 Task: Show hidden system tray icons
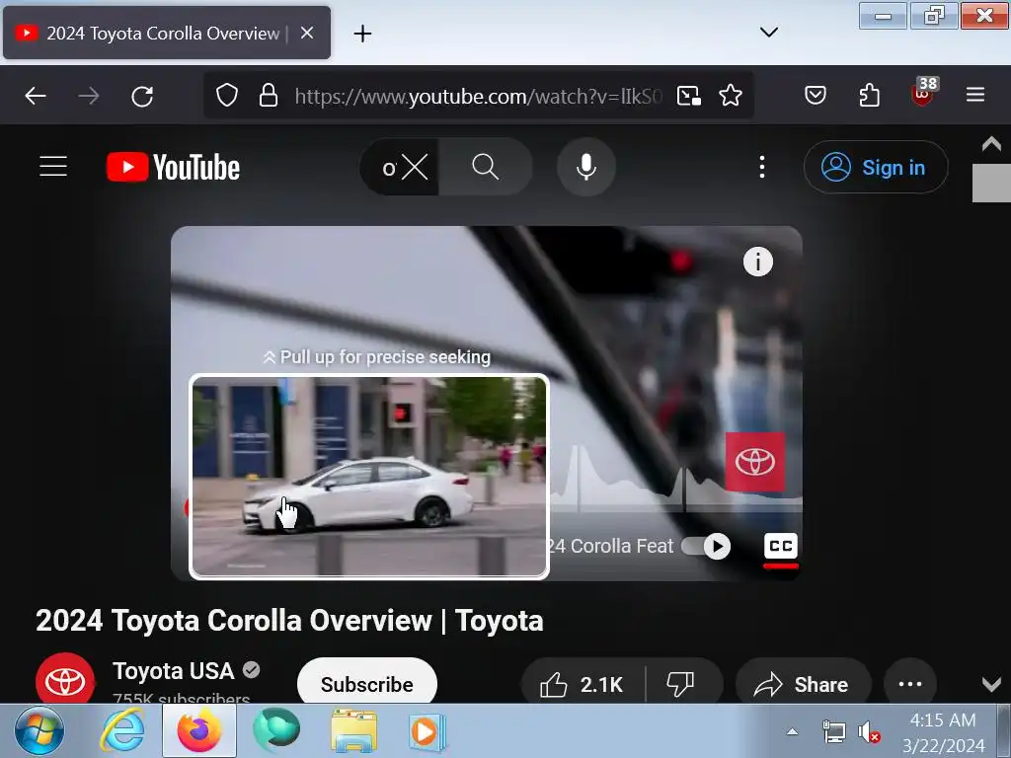[793, 731]
